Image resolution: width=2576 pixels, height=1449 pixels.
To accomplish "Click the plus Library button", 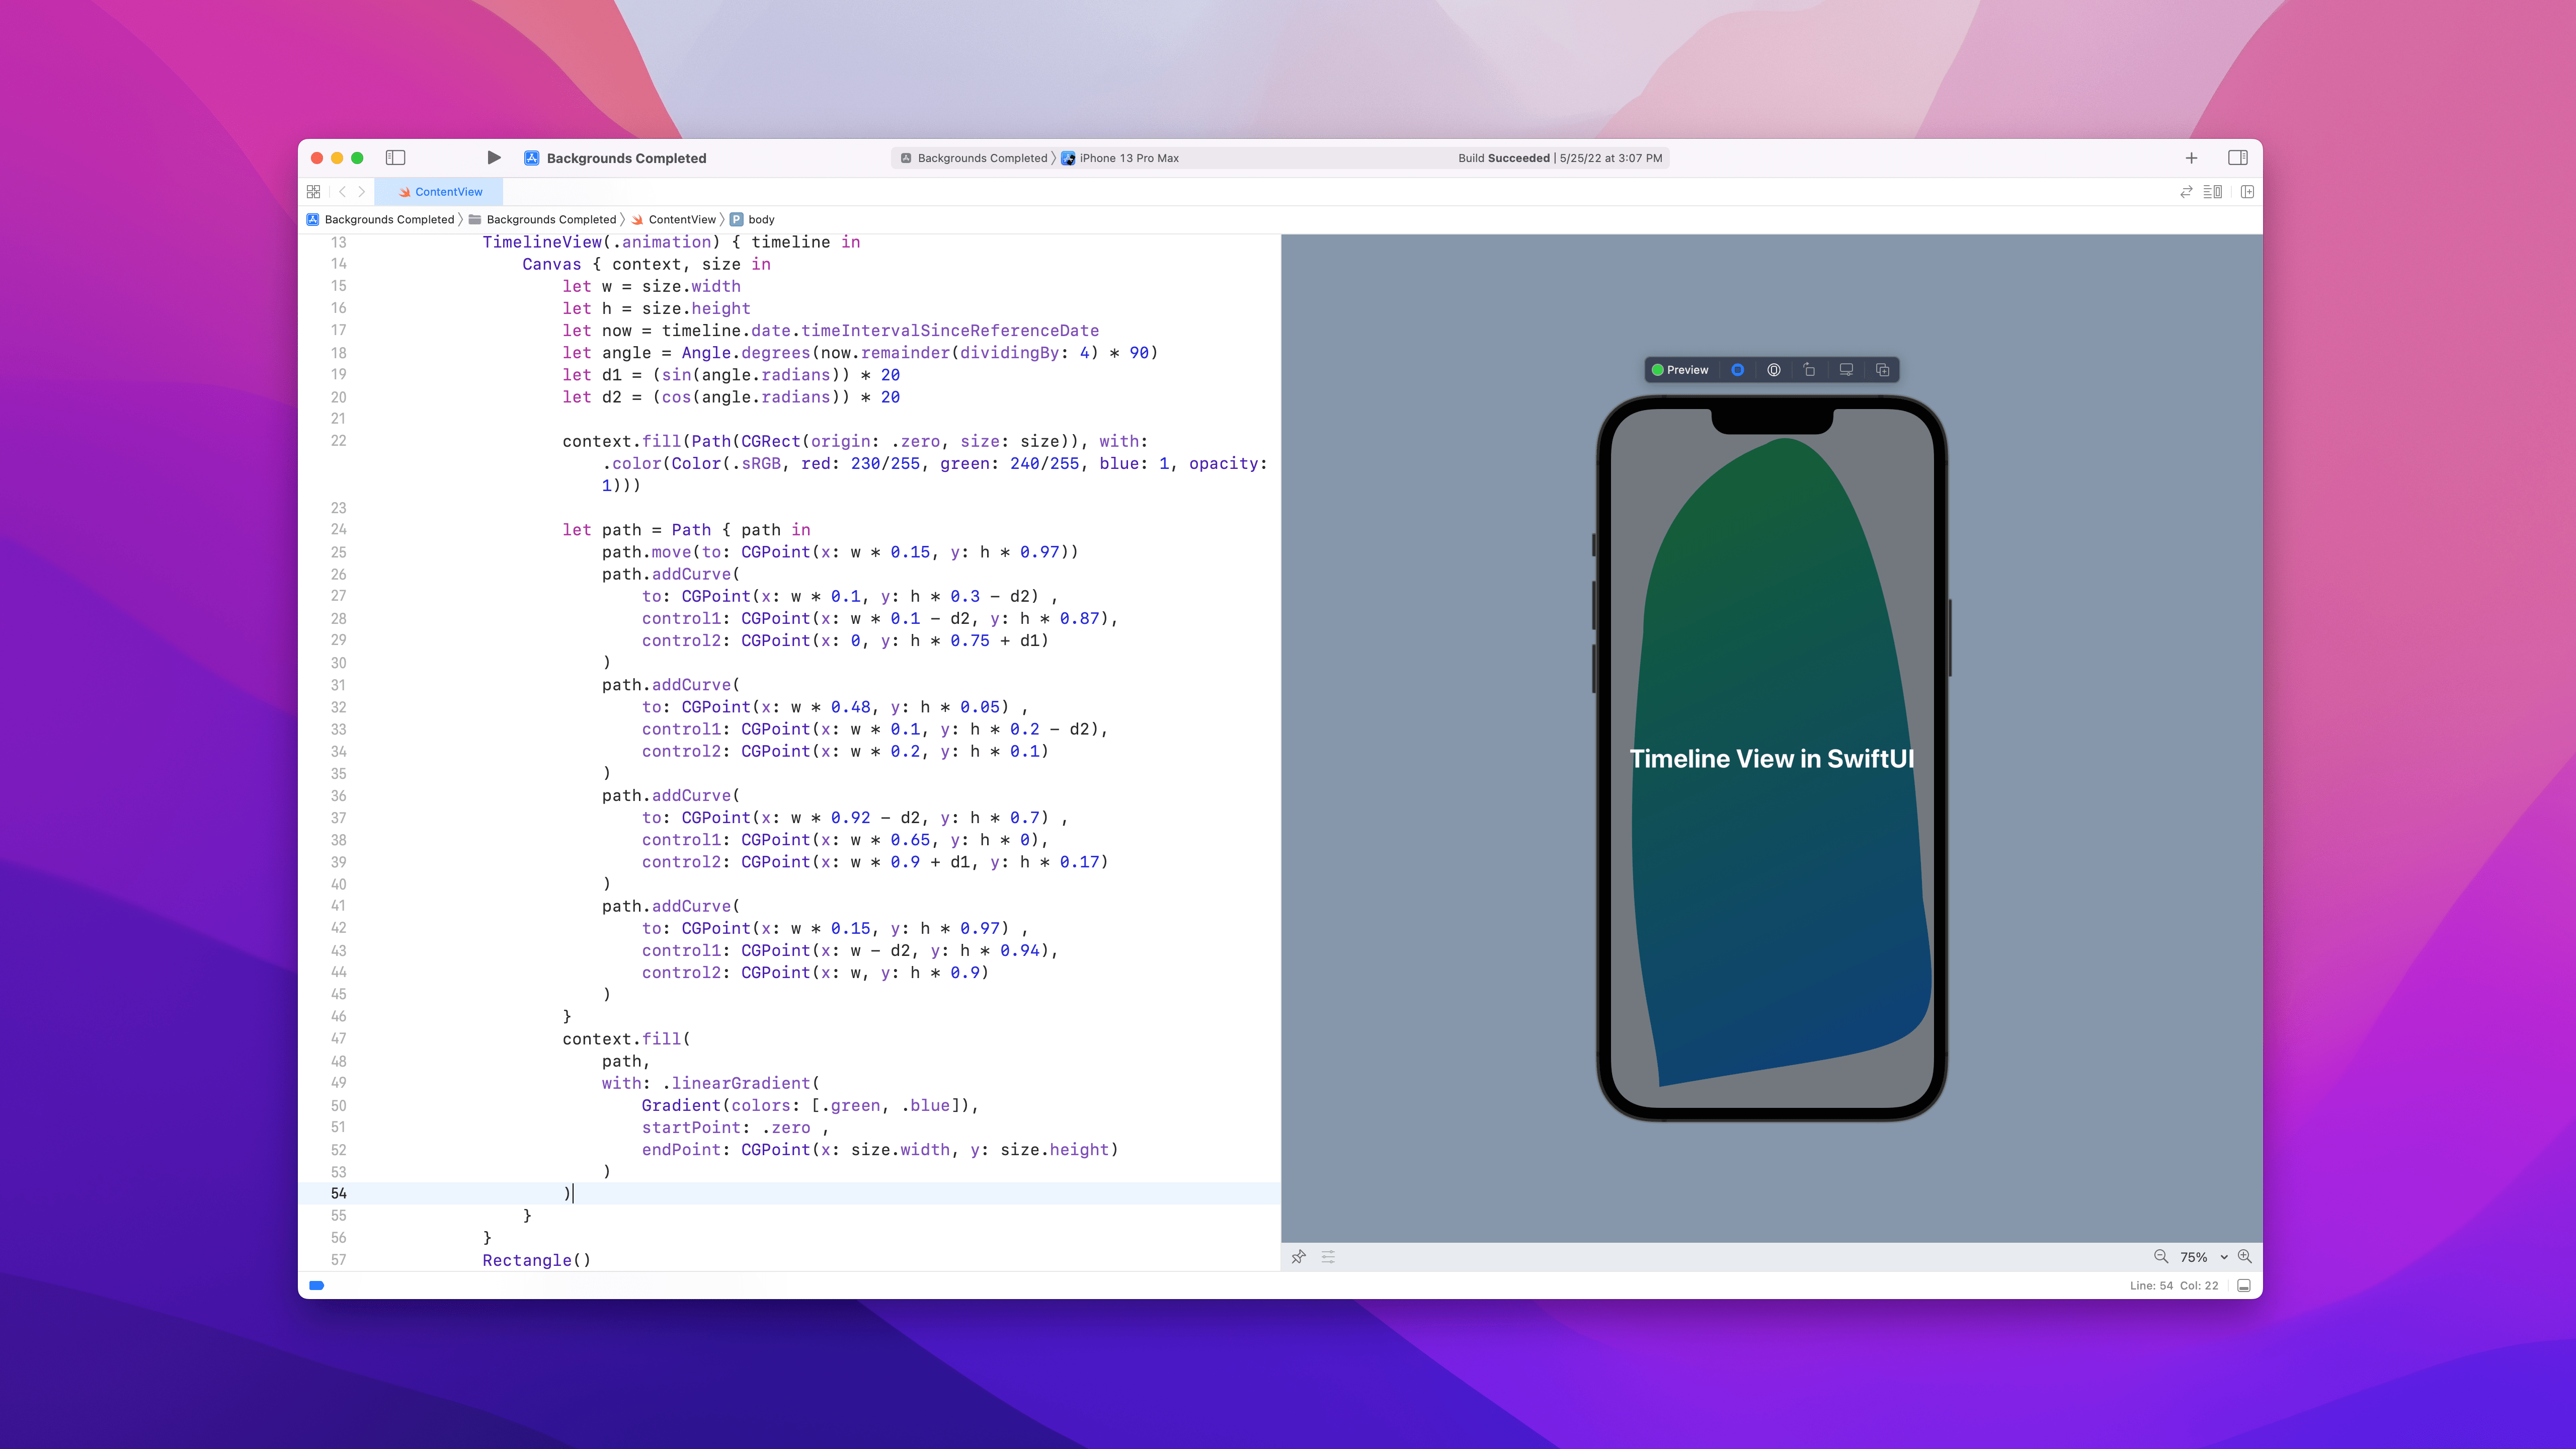I will click(2191, 158).
